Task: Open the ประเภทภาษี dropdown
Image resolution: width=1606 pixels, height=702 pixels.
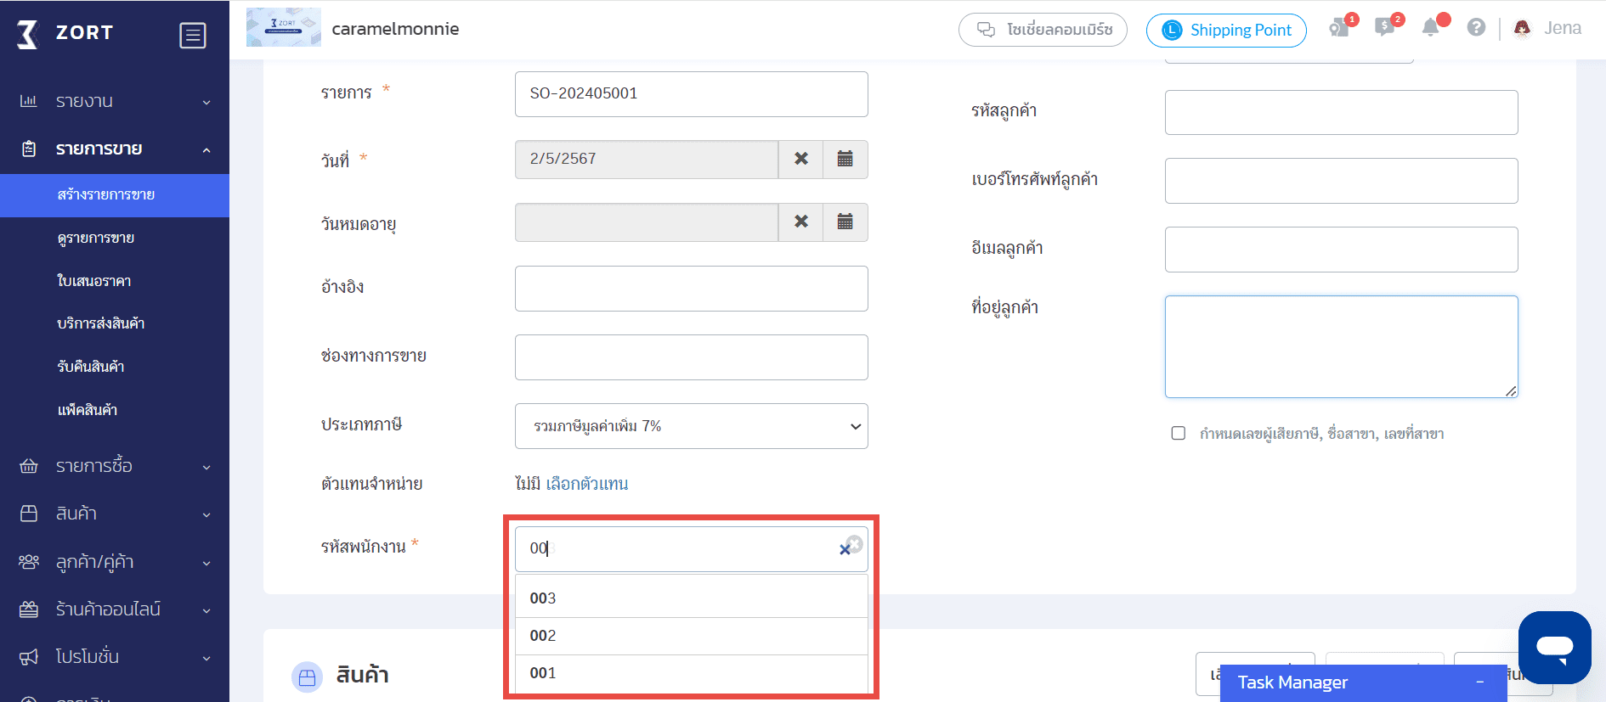Action: (x=692, y=426)
